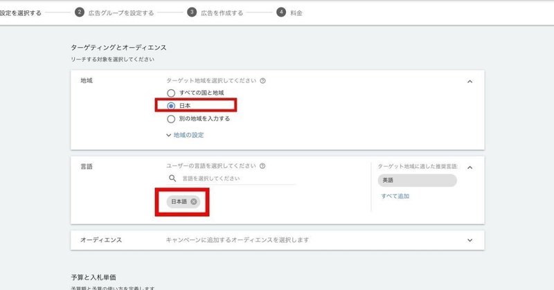Open help icon next to ターゲット地域を選択してください
The width and height of the screenshot is (554, 290).
point(262,80)
